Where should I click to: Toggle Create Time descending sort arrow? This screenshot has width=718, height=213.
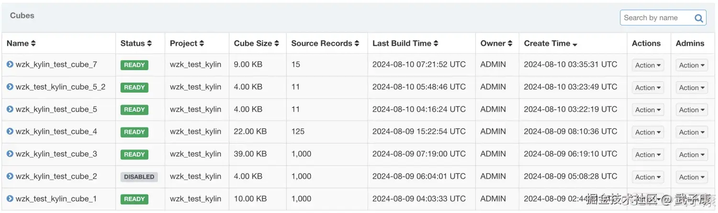click(x=575, y=44)
